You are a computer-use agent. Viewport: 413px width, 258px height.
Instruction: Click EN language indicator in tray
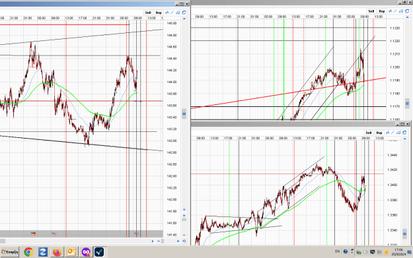[338, 251]
